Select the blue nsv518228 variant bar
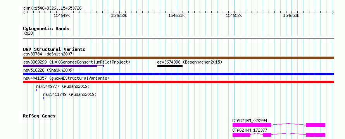345x139 pixels. point(178,74)
